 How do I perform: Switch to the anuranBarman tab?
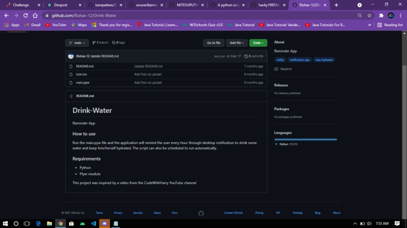click(x=146, y=5)
